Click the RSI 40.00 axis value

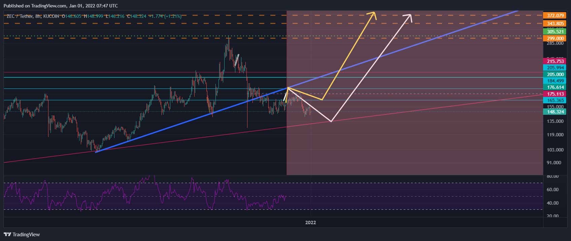pyautogui.click(x=553, y=203)
